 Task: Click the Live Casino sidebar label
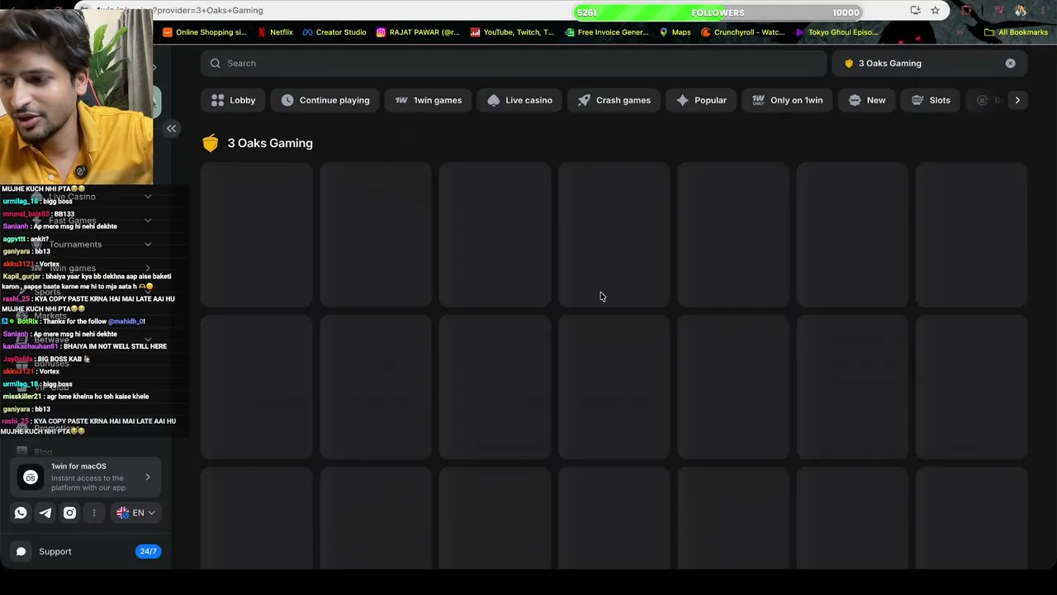[x=72, y=197]
